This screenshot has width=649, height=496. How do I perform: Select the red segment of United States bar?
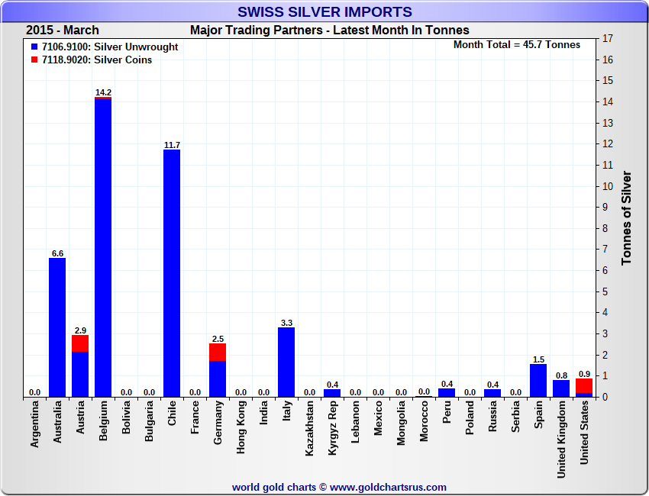[x=584, y=385]
